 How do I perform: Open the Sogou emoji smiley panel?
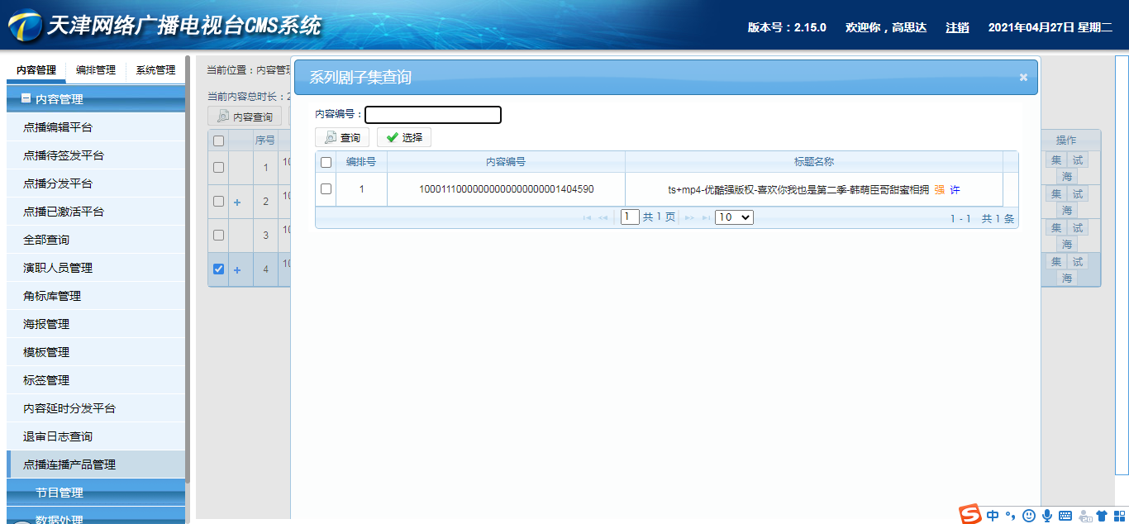click(1029, 516)
